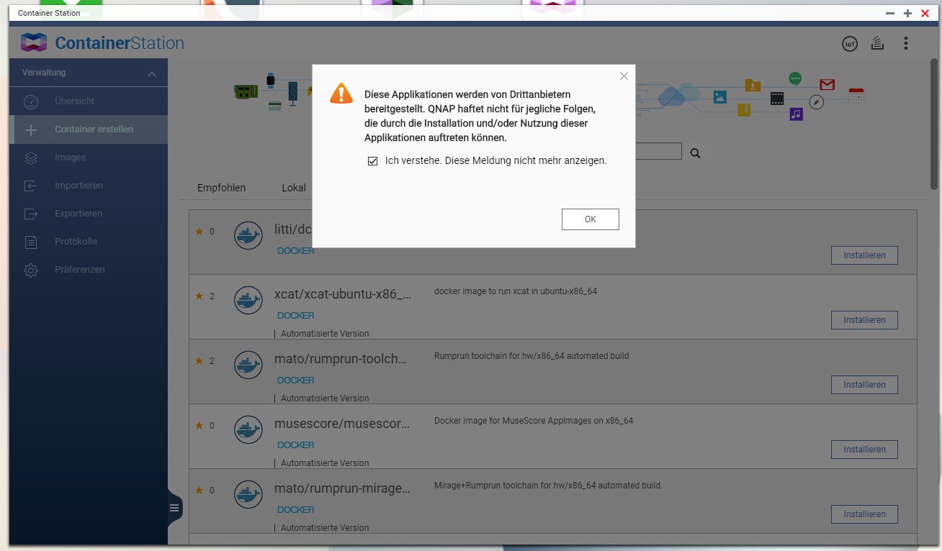Star the xcat/xcat-ubuntu entry
Image resolution: width=942 pixels, height=551 pixels.
[x=199, y=296]
